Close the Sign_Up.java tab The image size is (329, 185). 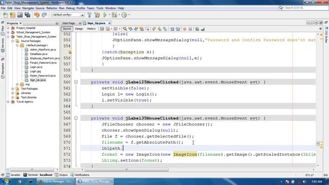(109, 23)
